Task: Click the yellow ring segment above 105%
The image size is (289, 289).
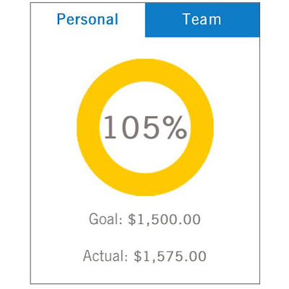Action: pos(145,70)
